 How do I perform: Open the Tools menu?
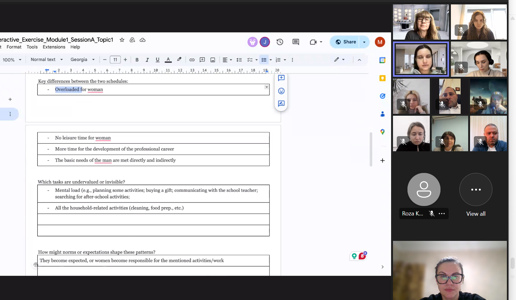point(32,47)
